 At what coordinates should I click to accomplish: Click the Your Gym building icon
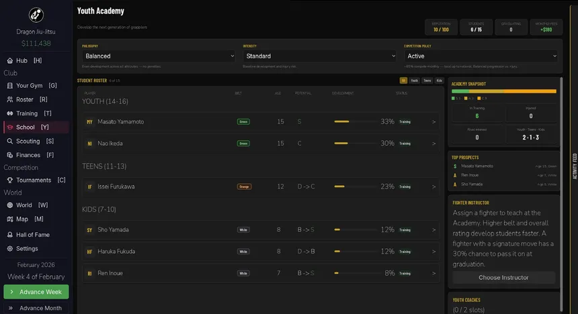(10, 86)
